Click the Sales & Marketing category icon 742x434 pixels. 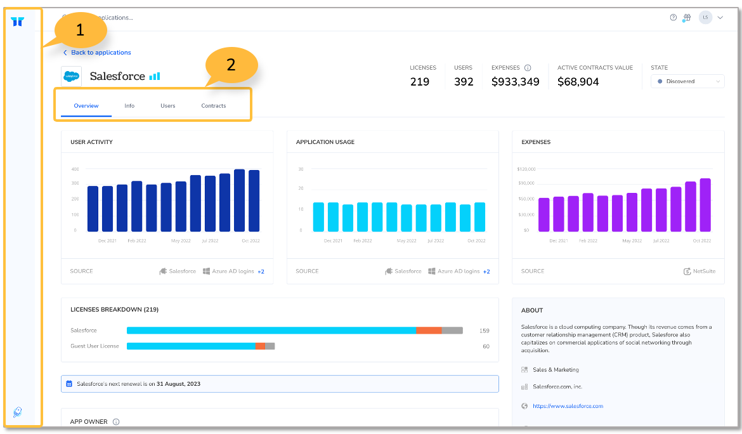[524, 370]
